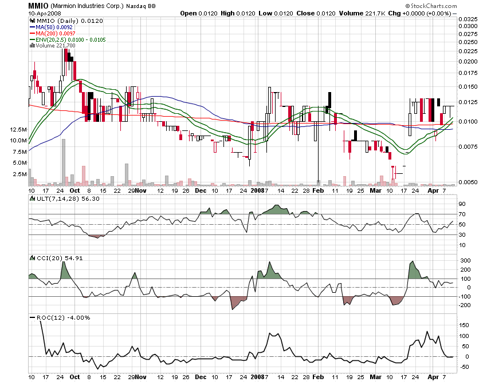Click the Close 0.0120 value
The image size is (487, 382).
click(316, 14)
